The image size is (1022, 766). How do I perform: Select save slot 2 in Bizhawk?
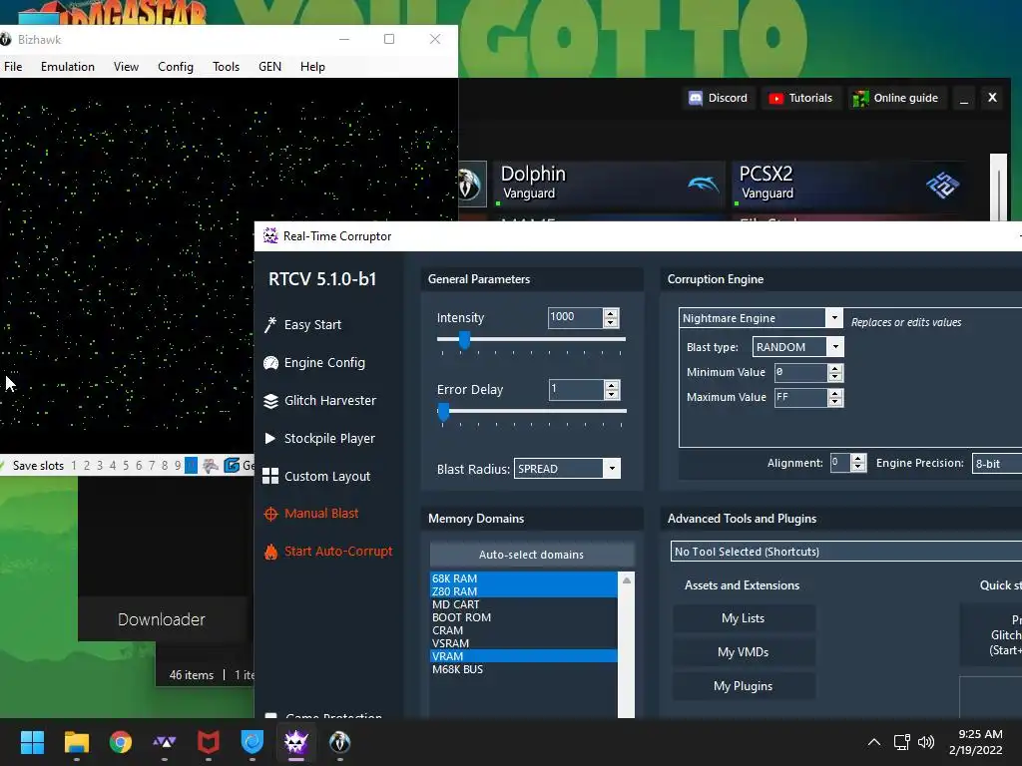pos(87,466)
